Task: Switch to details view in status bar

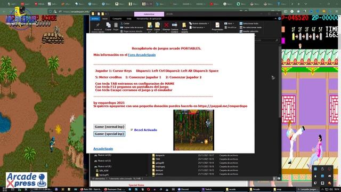Action: click(x=274, y=179)
